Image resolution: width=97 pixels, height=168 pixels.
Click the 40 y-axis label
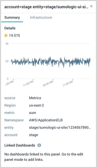click(x=7, y=44)
